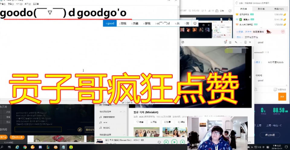The width and height of the screenshot is (290, 150).
Task: Open the skin shirt icon in video player
Action: (225, 42)
